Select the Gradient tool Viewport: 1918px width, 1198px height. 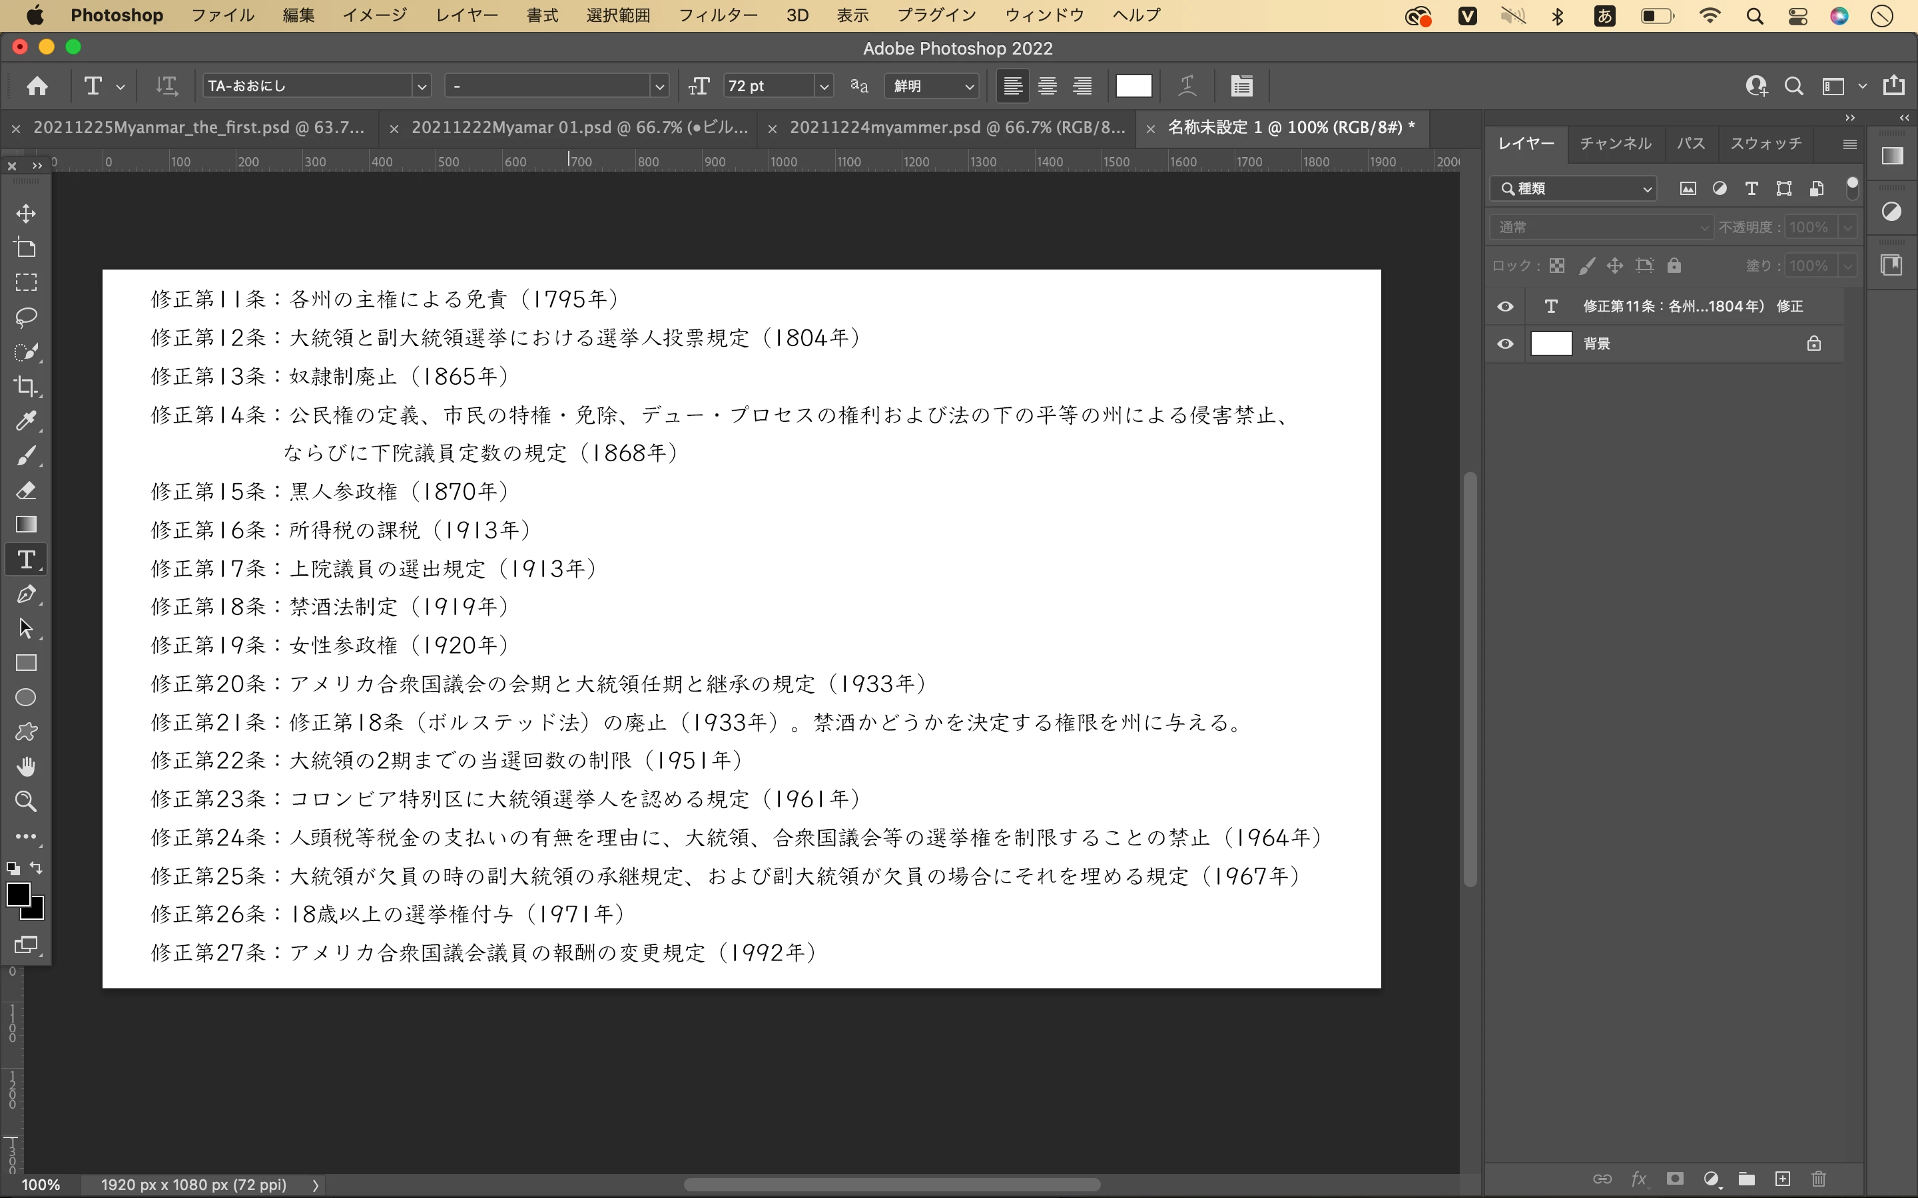click(x=26, y=524)
